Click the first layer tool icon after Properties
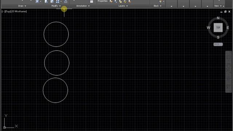 [111, 1]
